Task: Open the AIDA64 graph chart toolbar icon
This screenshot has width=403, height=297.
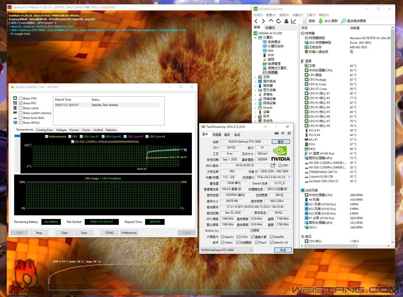Action: click(294, 21)
